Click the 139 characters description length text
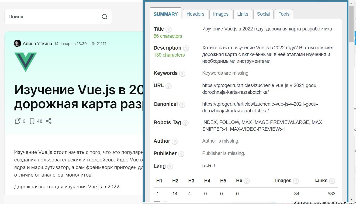356x204 pixels. pyautogui.click(x=169, y=55)
